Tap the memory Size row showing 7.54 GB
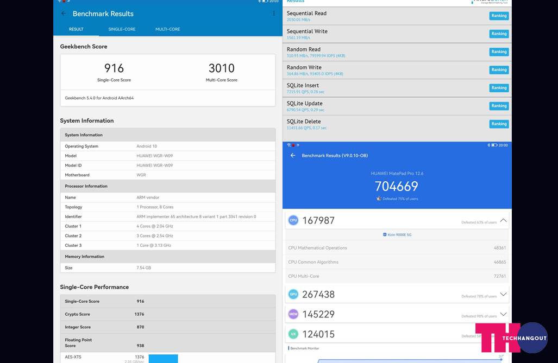 tap(167, 268)
